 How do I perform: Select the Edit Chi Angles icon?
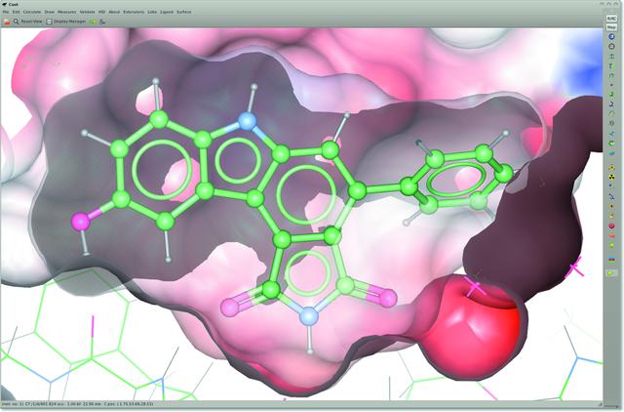(611, 114)
